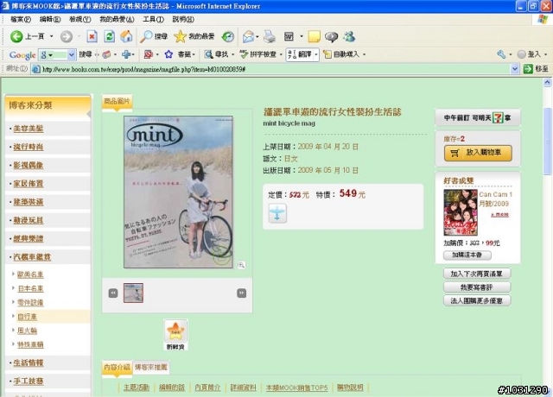
Task: Click the 我要寫書評 button
Action: coord(476,287)
